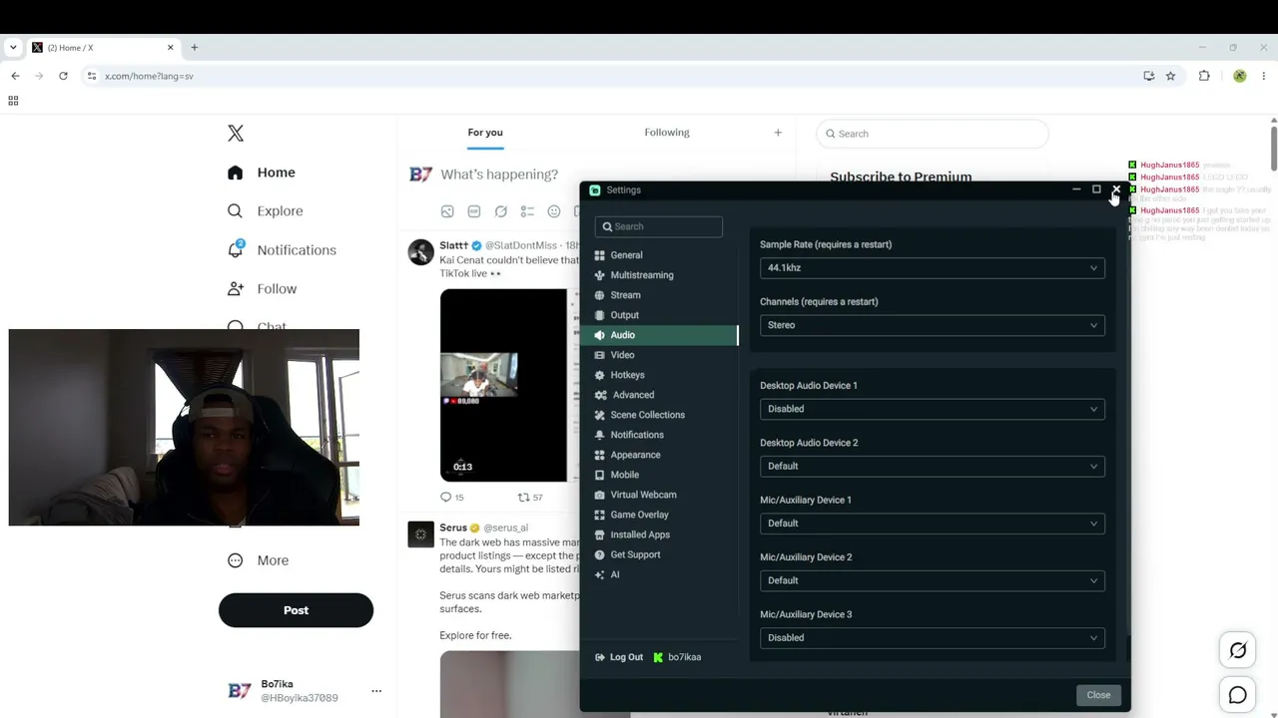1278x718 pixels.
Task: Open the messages floating button
Action: click(1238, 696)
